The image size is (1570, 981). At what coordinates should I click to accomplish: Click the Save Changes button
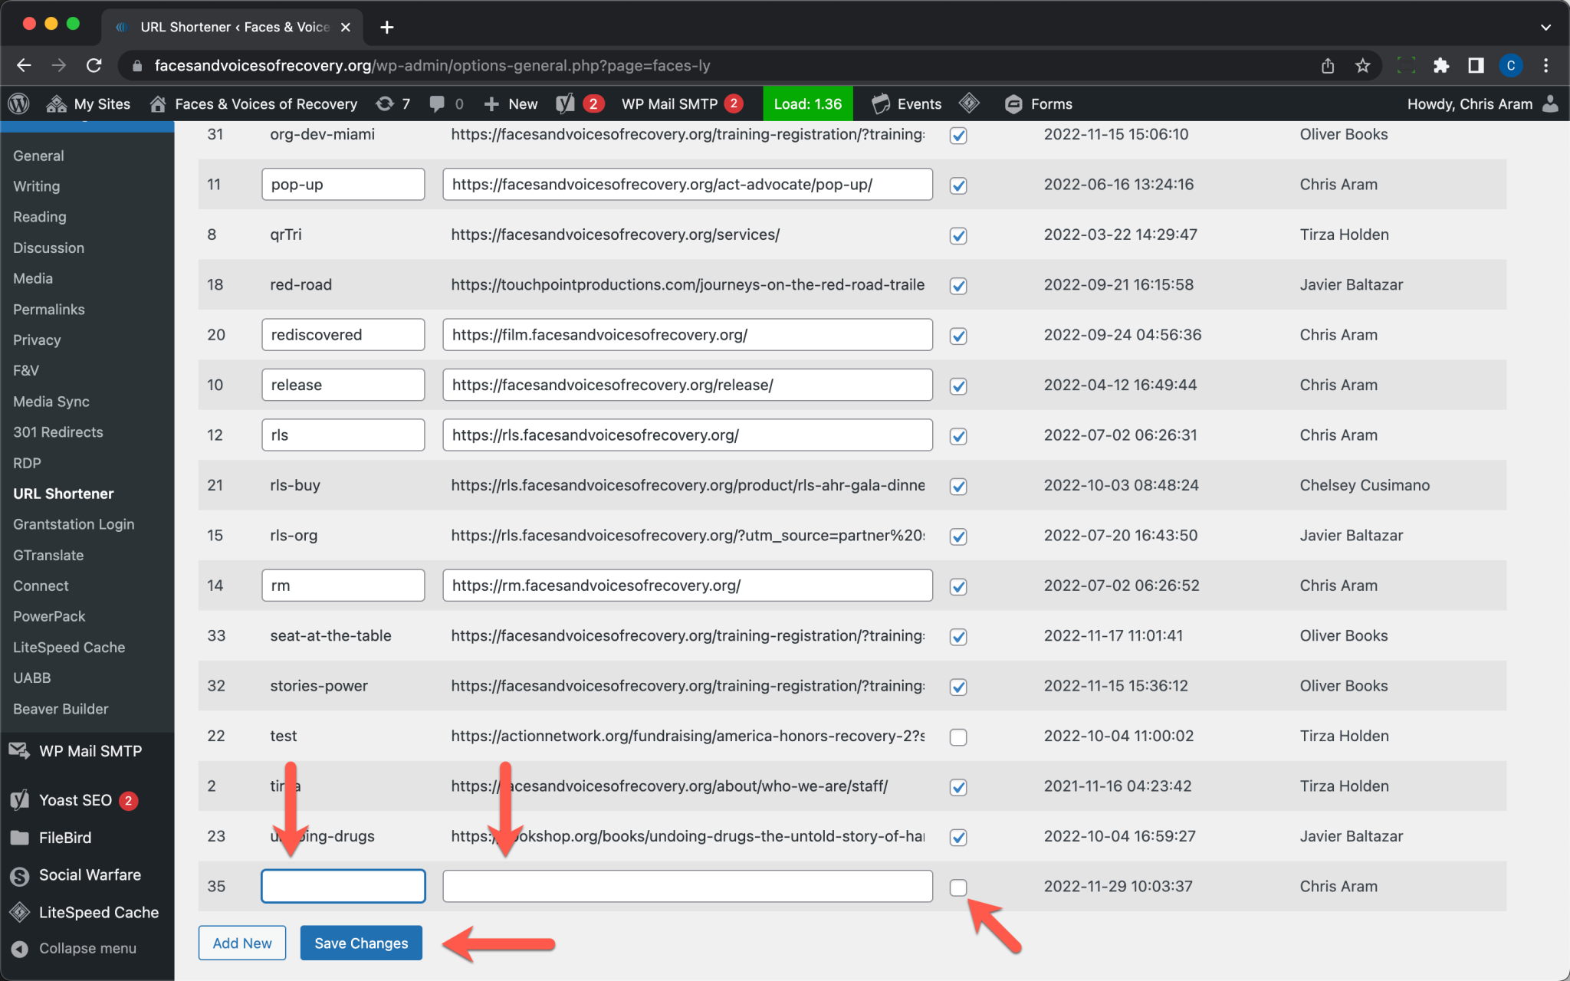(x=361, y=943)
